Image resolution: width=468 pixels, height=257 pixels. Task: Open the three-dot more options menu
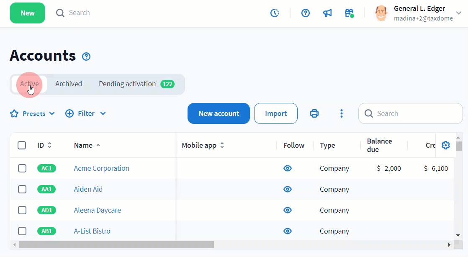pyautogui.click(x=342, y=113)
